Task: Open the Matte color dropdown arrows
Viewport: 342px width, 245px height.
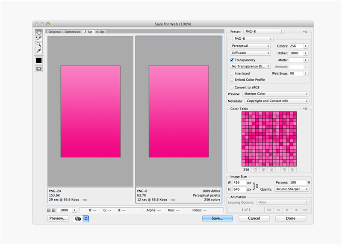Action: tap(306, 60)
